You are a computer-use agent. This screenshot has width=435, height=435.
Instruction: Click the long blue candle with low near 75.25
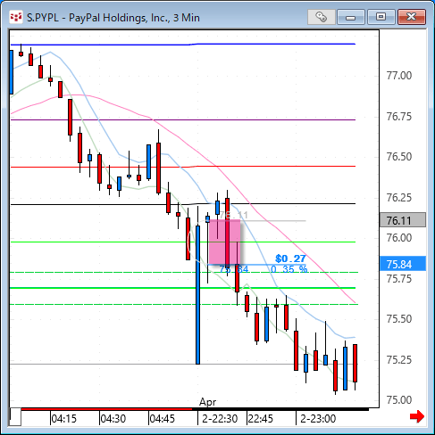coord(197,295)
